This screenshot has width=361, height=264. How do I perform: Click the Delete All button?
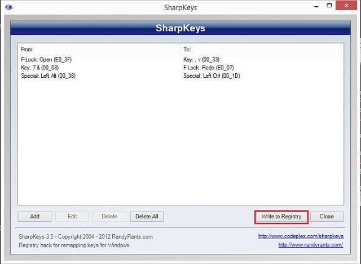click(147, 217)
